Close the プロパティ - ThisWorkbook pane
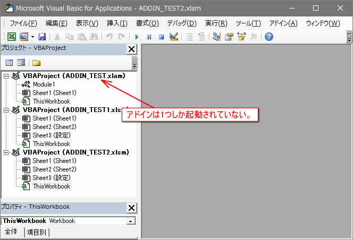The height and width of the screenshot is (240, 353). pos(131,208)
